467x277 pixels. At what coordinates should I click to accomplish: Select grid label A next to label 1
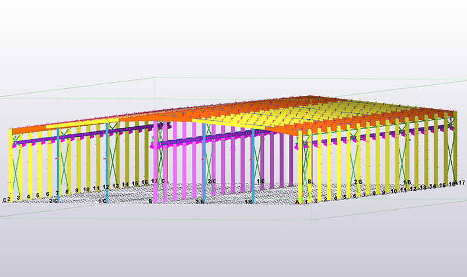click(x=297, y=202)
